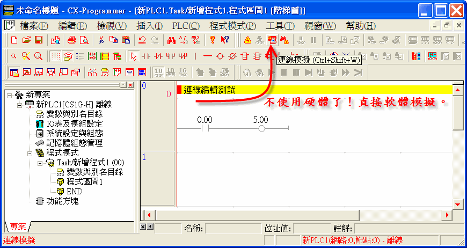Viewport: 467px width, 248px height.
Task: Open the 視窗(W) menu
Action: click(x=320, y=26)
